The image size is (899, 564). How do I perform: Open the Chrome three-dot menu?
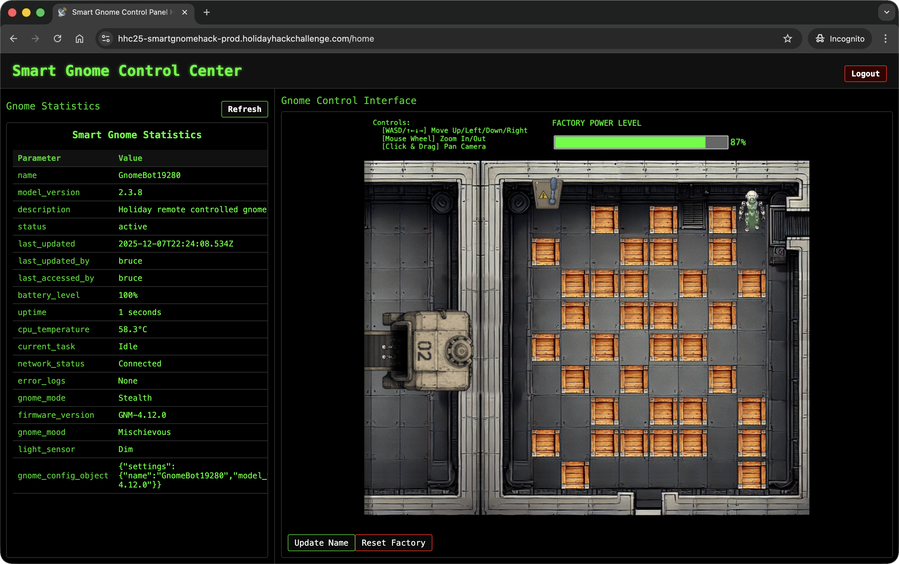[x=885, y=39]
